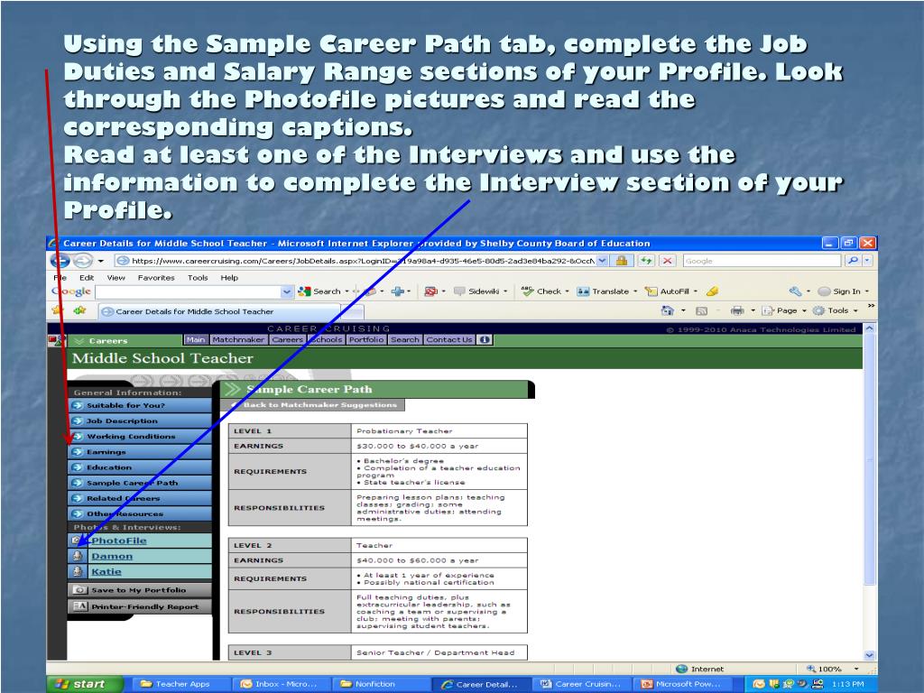Click the browser Back arrow button

tap(60, 261)
